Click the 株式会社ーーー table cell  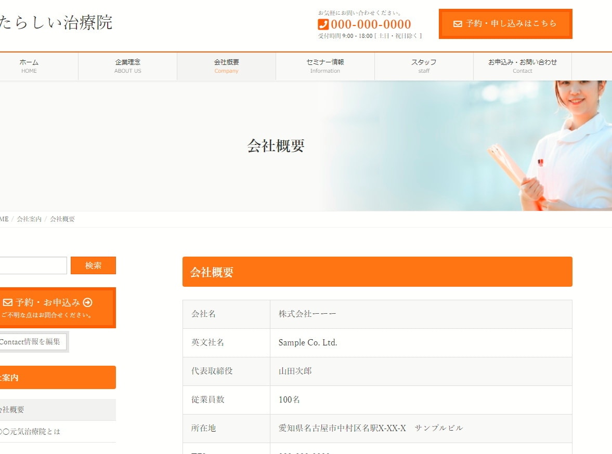[421, 314]
